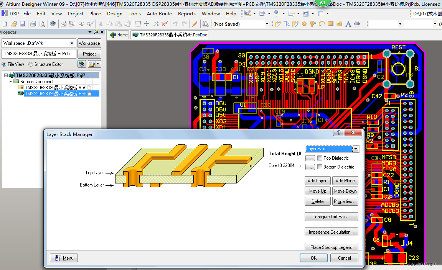The width and height of the screenshot is (442, 270).
Task: Collapse the Source Documents folder
Action: click(10, 81)
